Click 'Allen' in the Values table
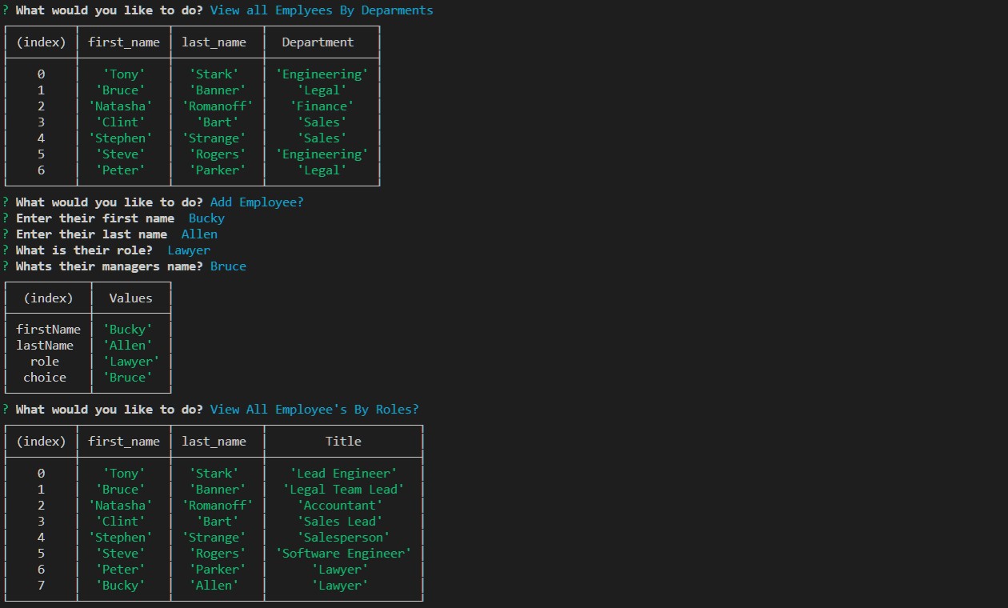1008x608 pixels. click(127, 346)
